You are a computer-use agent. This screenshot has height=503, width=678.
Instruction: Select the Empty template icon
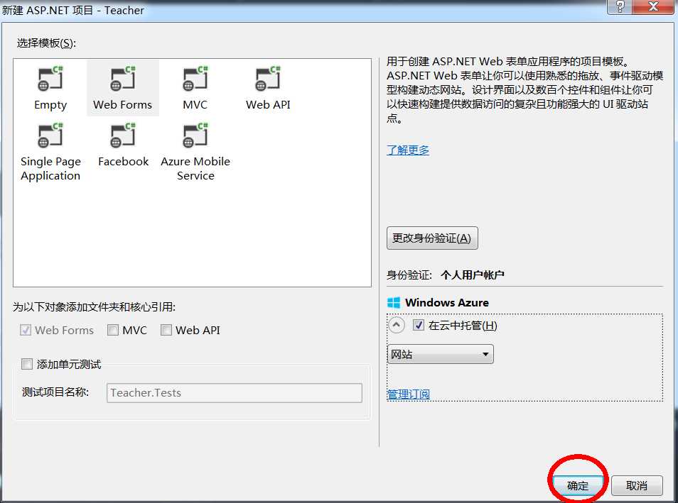(x=50, y=79)
